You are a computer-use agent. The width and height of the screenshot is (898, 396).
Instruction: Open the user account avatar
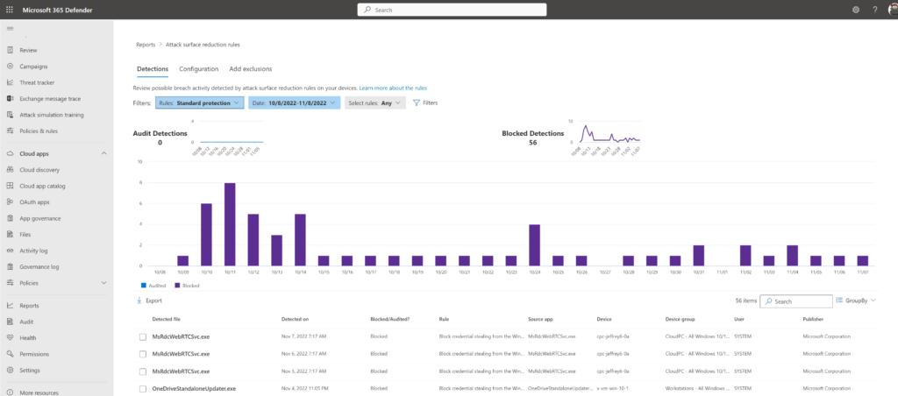[893, 10]
